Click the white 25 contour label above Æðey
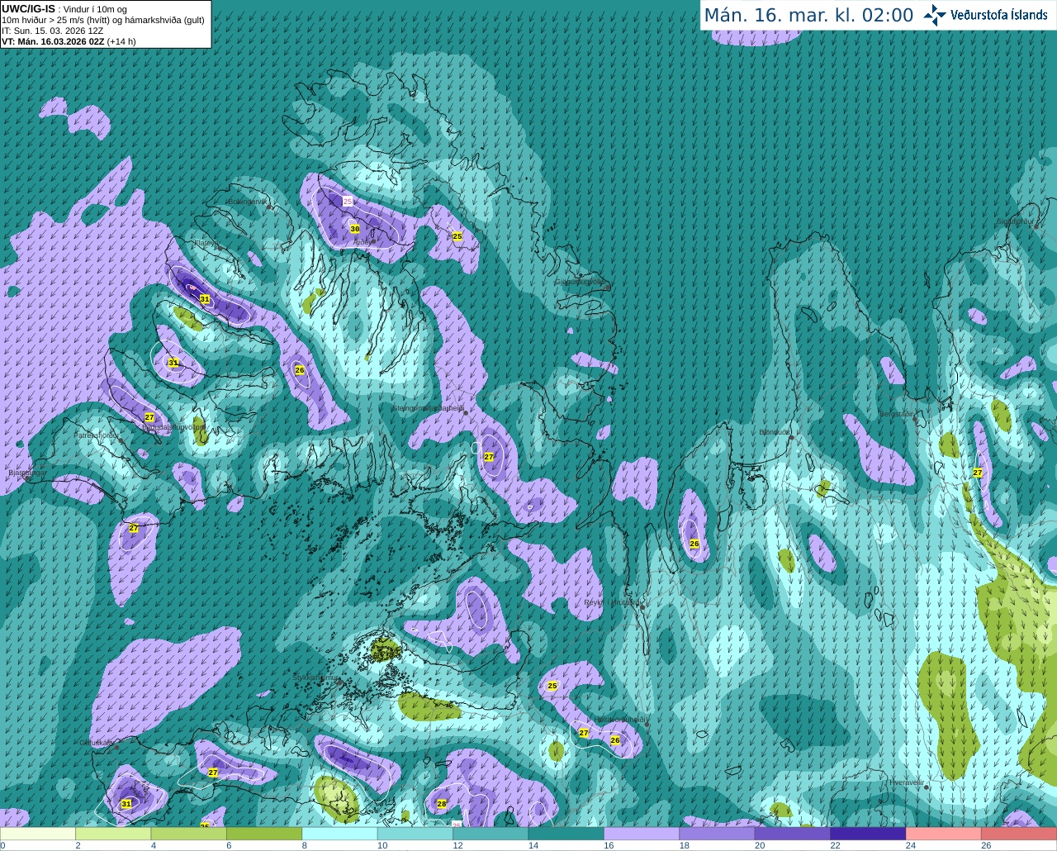The height and width of the screenshot is (851, 1057). pos(348,201)
